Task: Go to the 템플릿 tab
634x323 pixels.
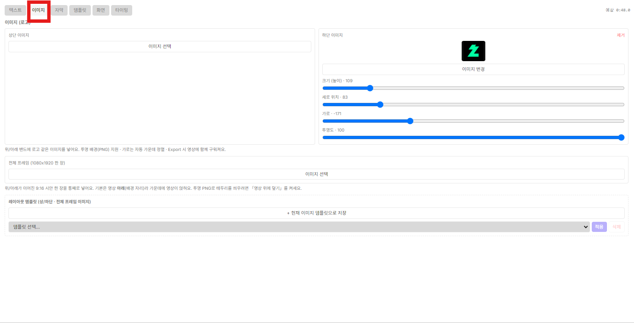Action: (x=80, y=10)
